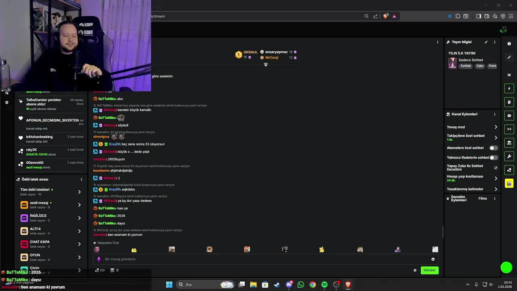The height and width of the screenshot is (291, 517).
Task: Expand ALTF4 reward requests
Action: (x=79, y=231)
